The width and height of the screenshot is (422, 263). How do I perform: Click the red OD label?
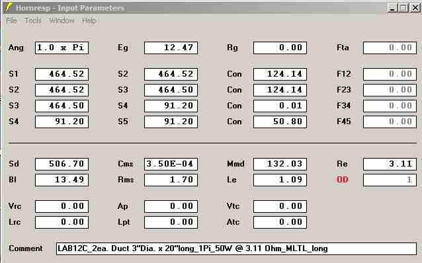tap(343, 180)
